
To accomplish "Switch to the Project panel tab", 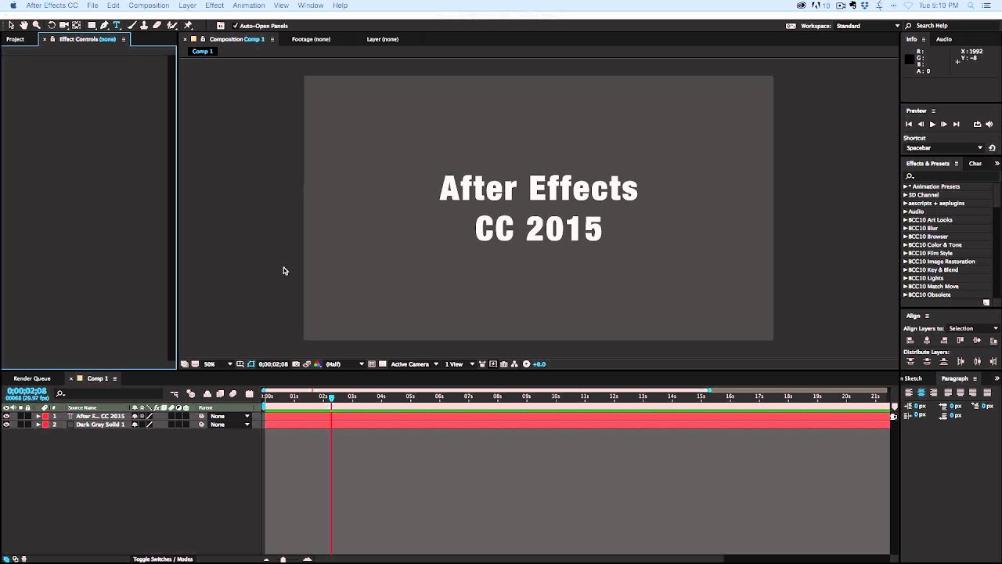I will (16, 39).
